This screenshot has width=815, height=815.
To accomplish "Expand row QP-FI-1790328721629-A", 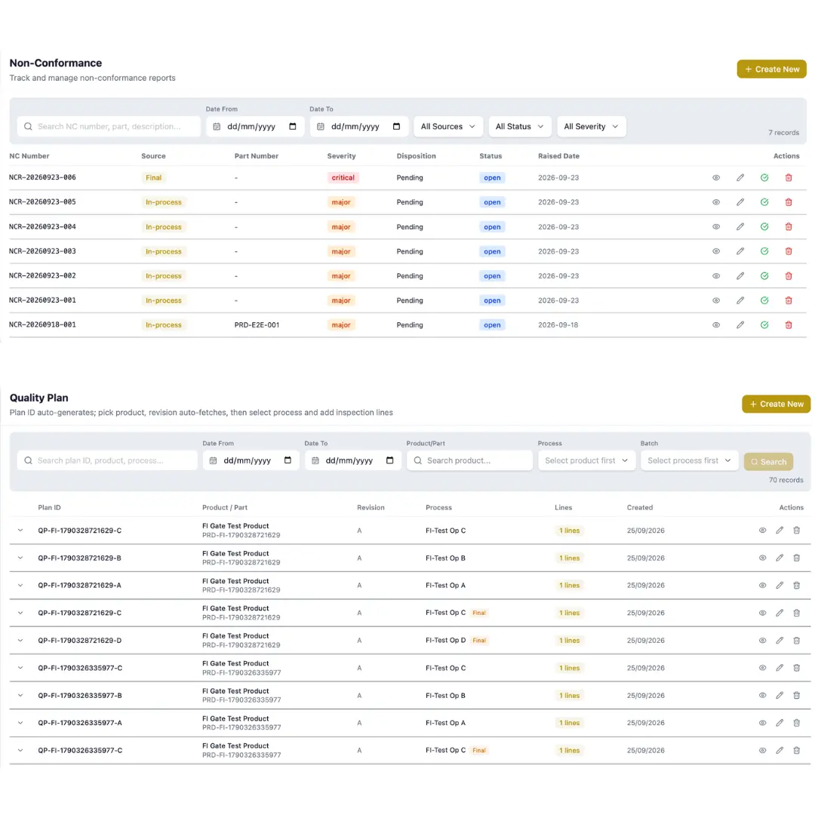I will tap(20, 586).
